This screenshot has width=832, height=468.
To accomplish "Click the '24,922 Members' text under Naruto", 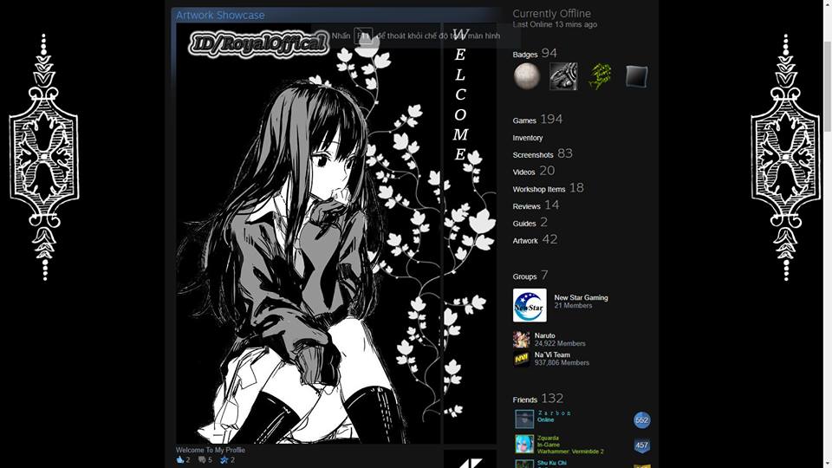I will coord(560,344).
